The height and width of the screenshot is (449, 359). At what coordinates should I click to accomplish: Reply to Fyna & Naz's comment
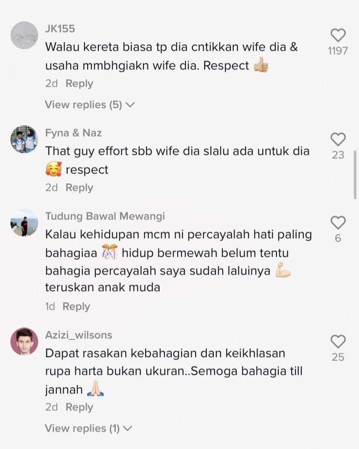79,187
